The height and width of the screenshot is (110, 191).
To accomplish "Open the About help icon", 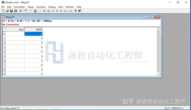I will tap(75, 11).
